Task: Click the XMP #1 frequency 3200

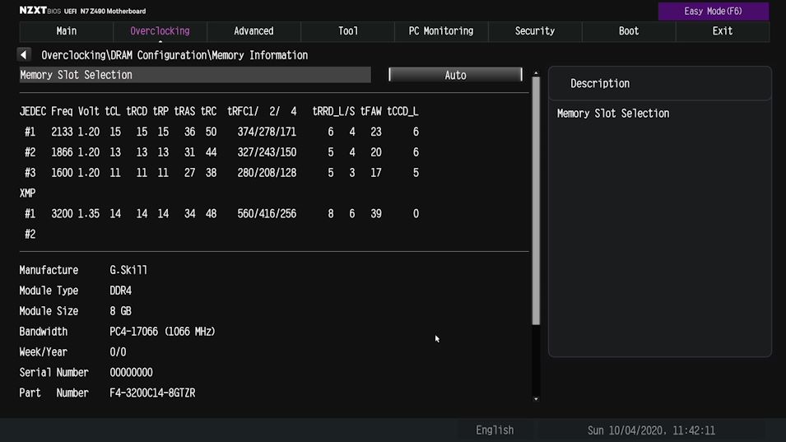Action: (x=62, y=214)
